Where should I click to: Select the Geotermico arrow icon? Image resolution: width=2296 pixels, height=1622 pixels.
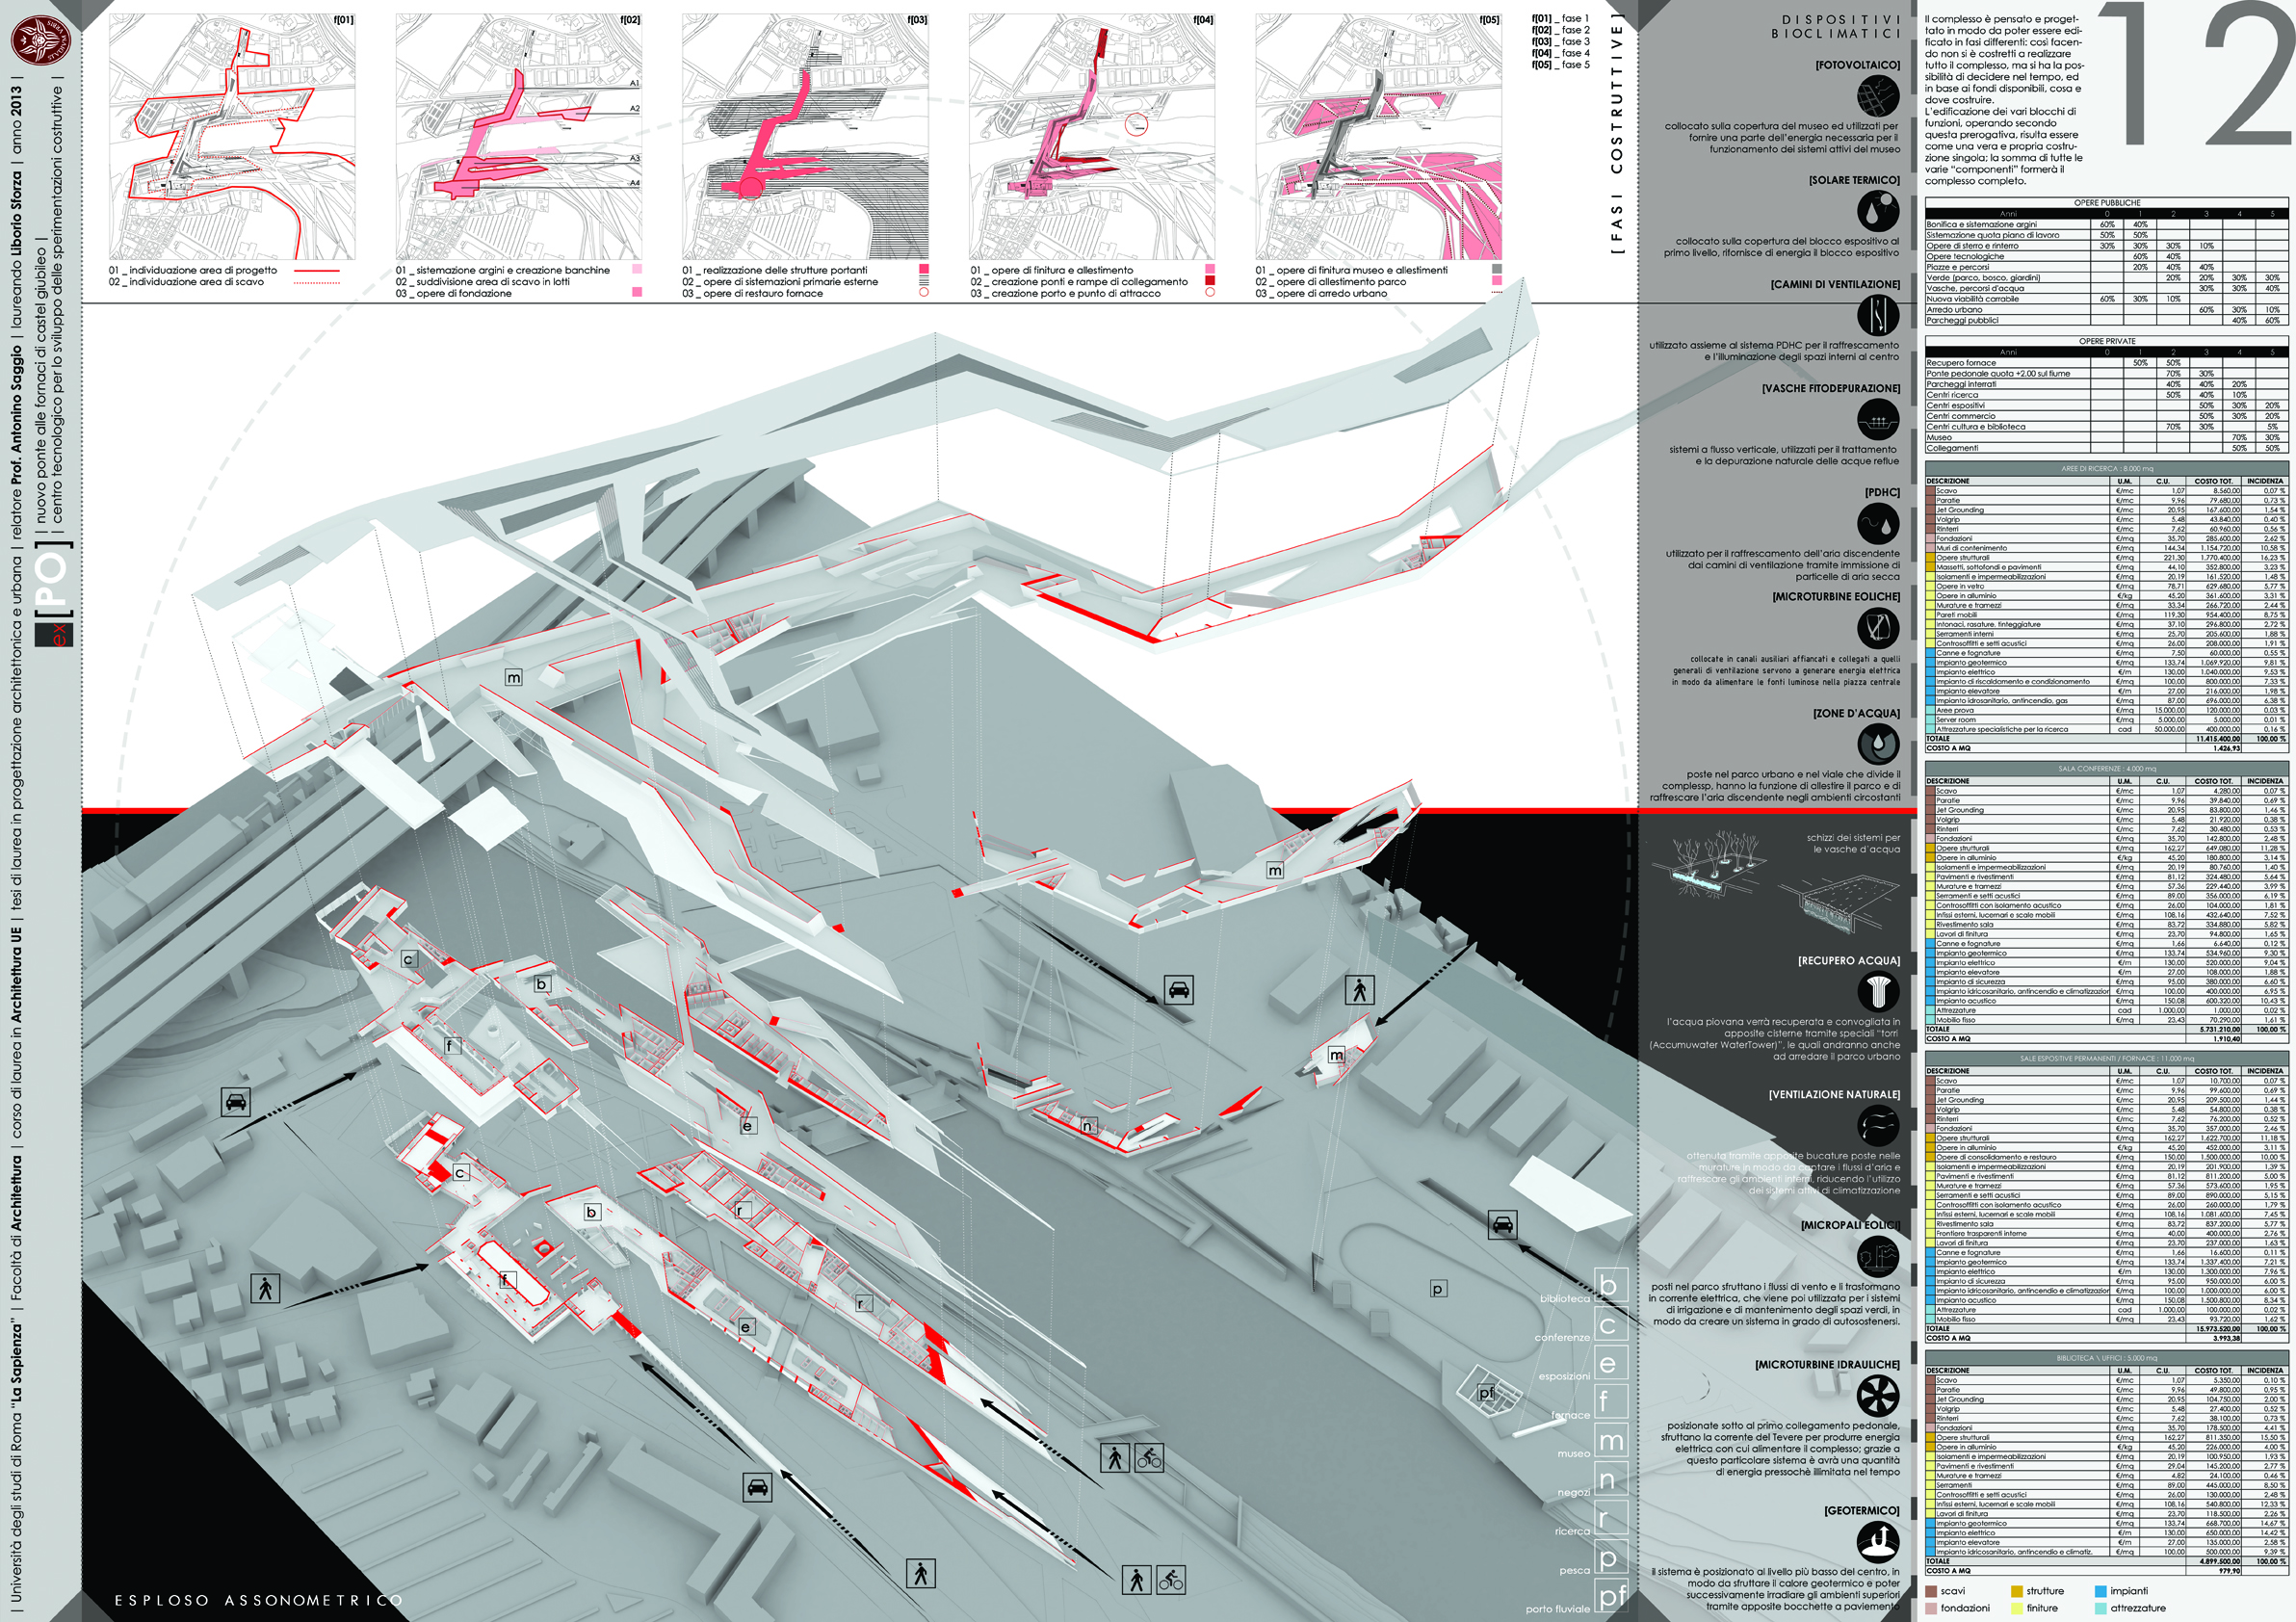tap(1877, 1541)
